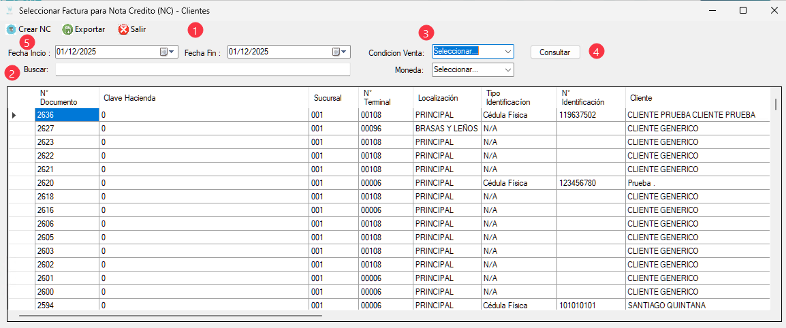Viewport: 786px width, 328px height.
Task: Sort by the Clave Hacienda column header
Action: pyautogui.click(x=203, y=98)
